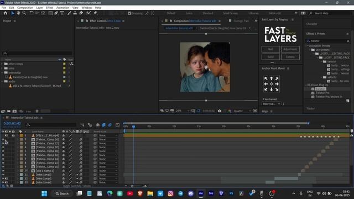Open the Layer menu

point(39,8)
